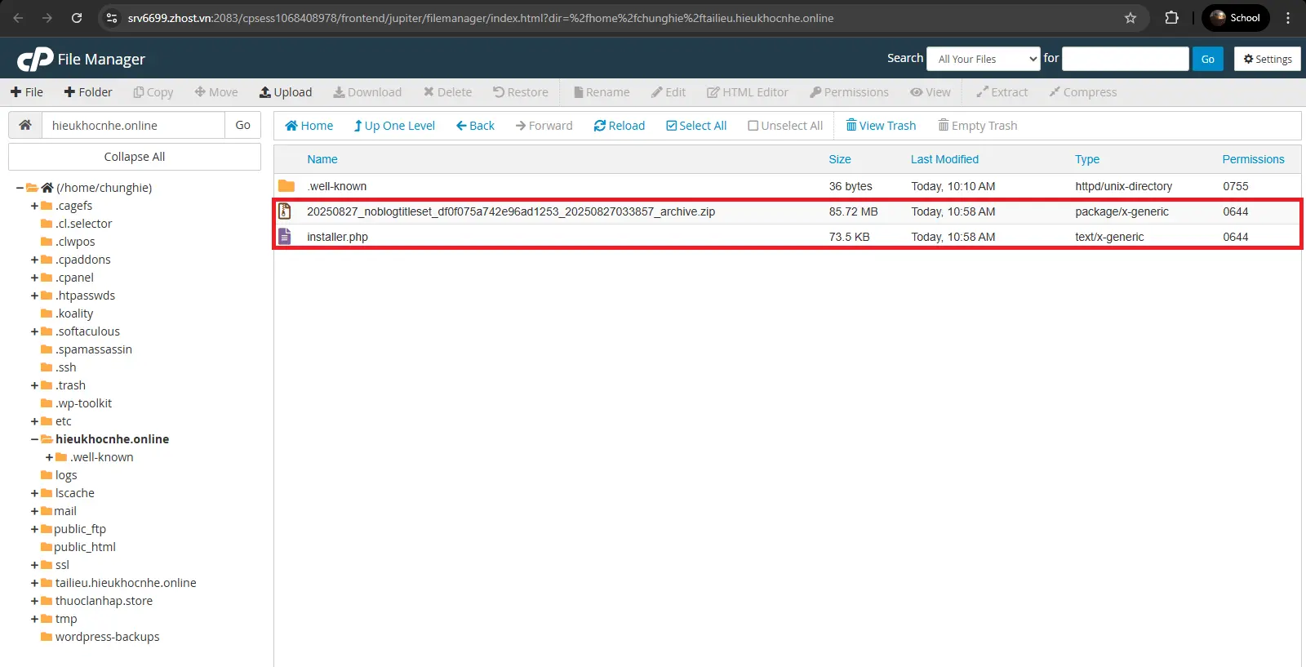Click the zip archive file icon
The image size is (1306, 667).
coord(285,211)
